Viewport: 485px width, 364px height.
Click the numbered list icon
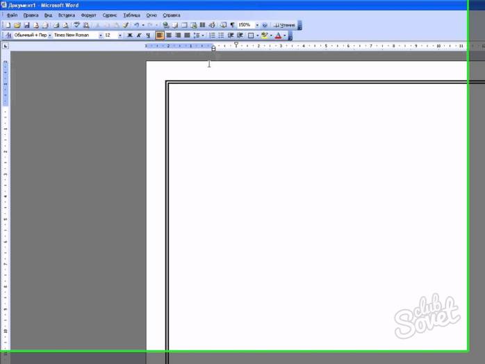pos(213,35)
